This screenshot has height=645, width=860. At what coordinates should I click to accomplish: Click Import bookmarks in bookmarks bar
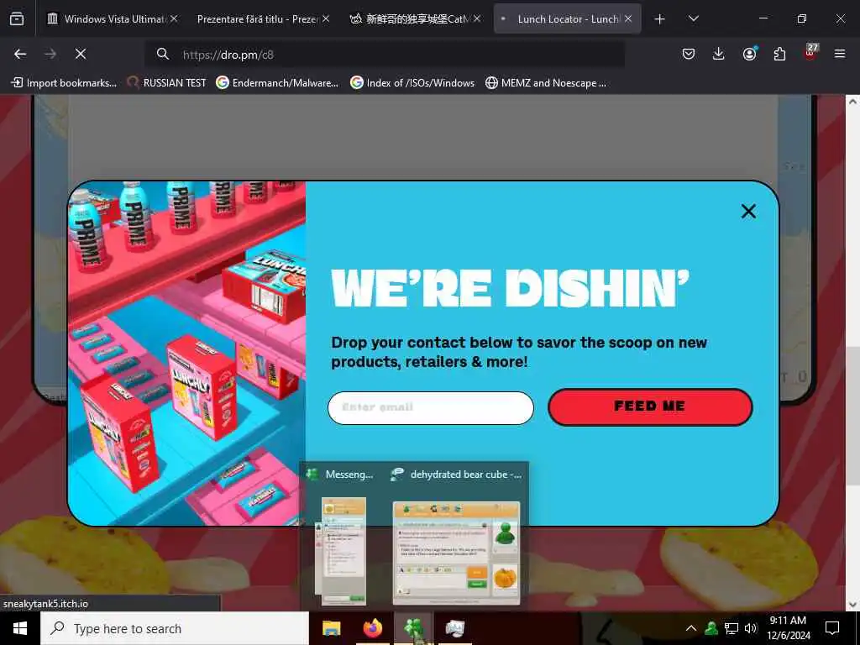point(64,83)
